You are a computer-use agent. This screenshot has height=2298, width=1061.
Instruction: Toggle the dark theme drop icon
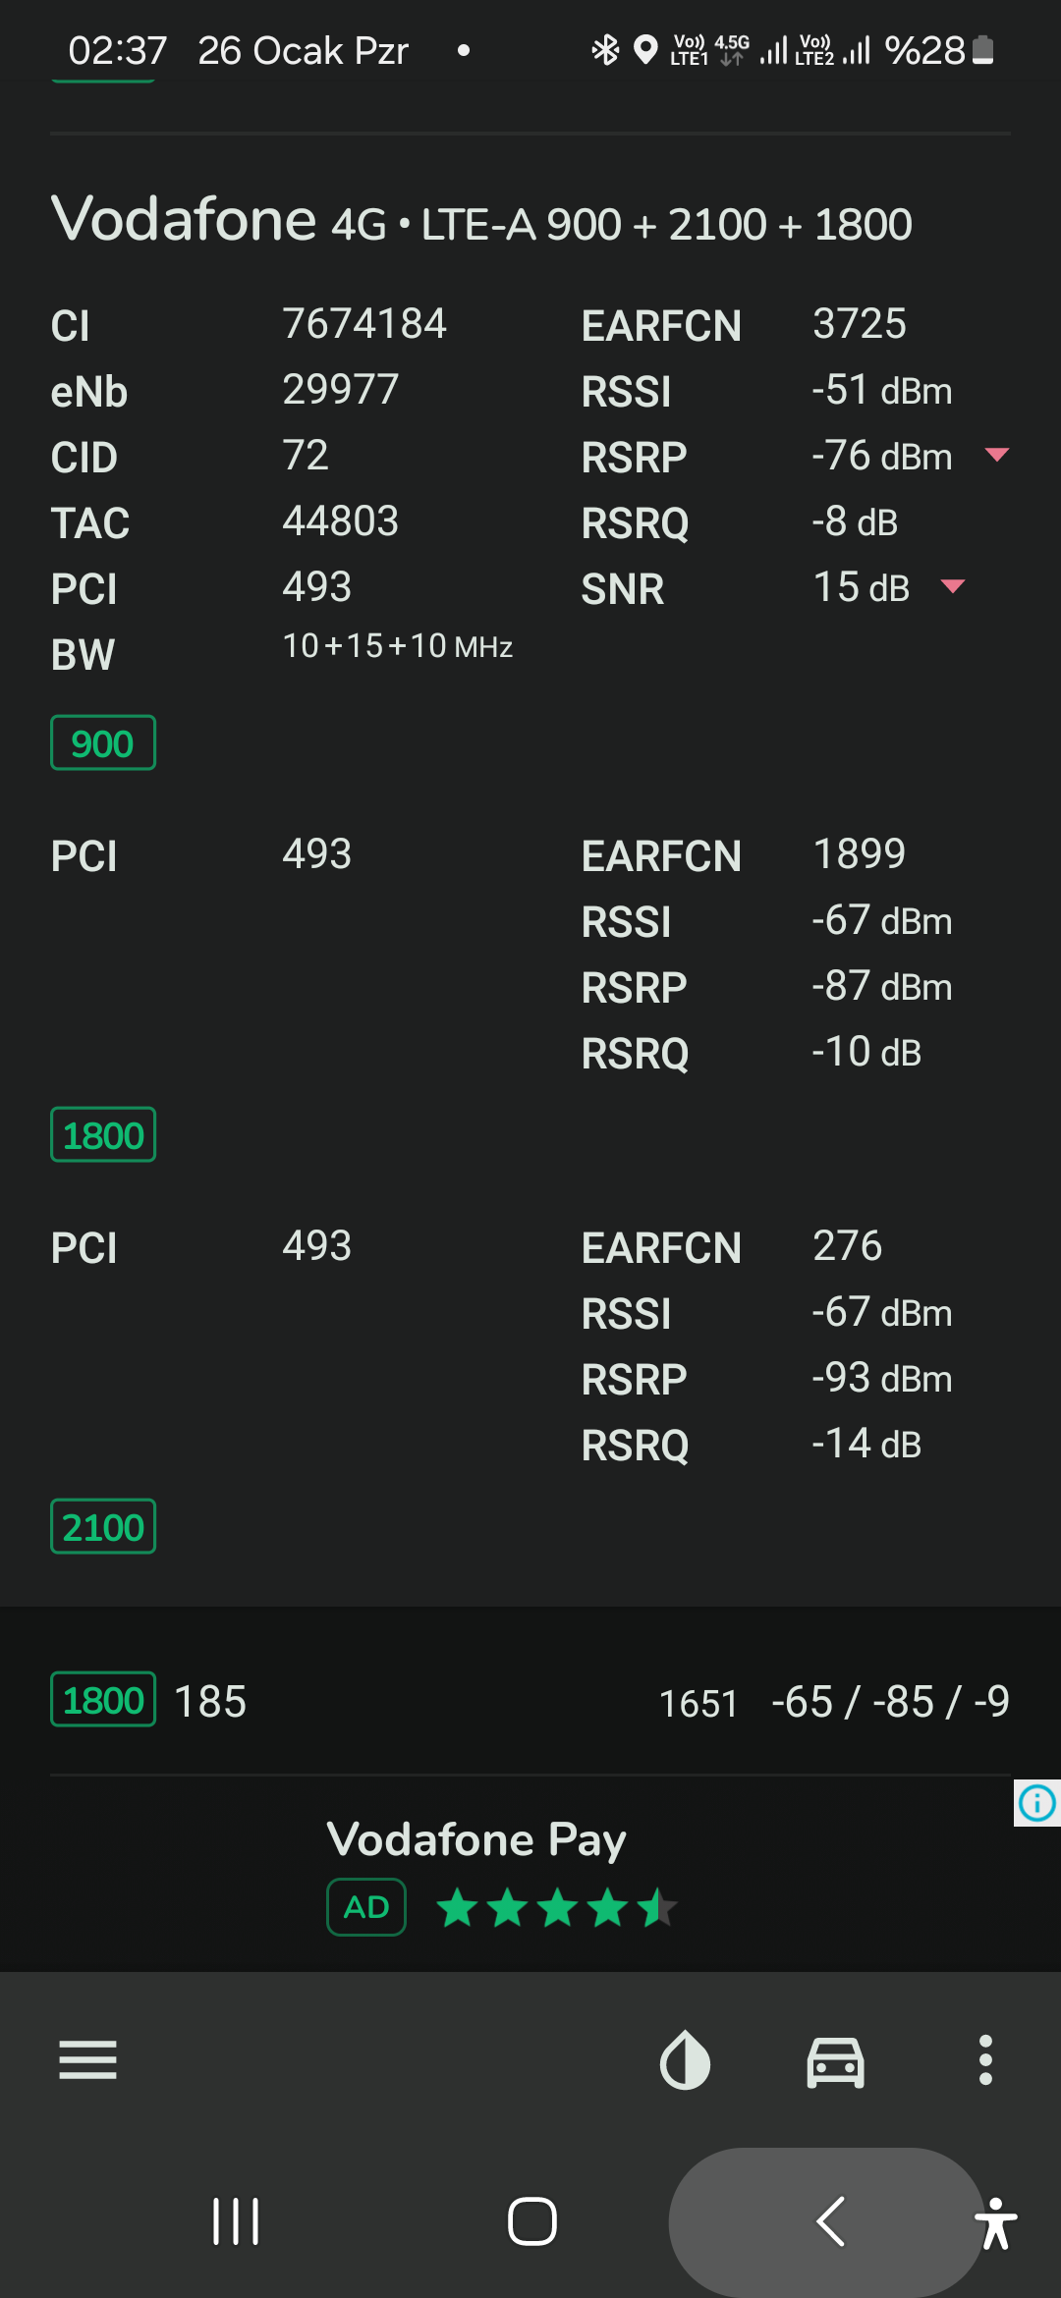point(685,2059)
